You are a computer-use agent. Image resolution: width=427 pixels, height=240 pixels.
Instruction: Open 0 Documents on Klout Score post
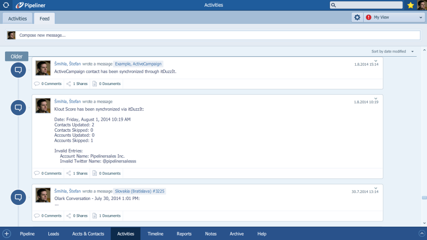tap(106, 173)
